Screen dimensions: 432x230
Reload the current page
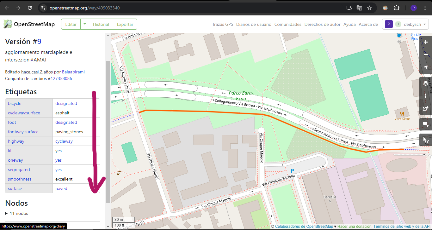pos(30,8)
